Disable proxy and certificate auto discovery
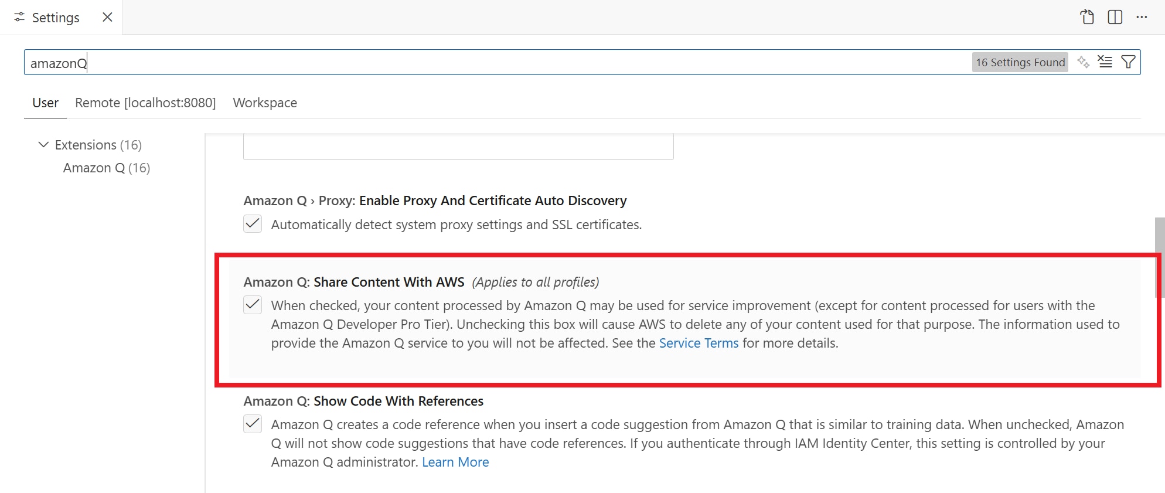Viewport: 1165px width, 493px height. point(253,224)
